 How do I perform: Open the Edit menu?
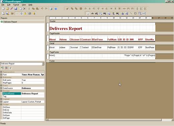click(9, 5)
